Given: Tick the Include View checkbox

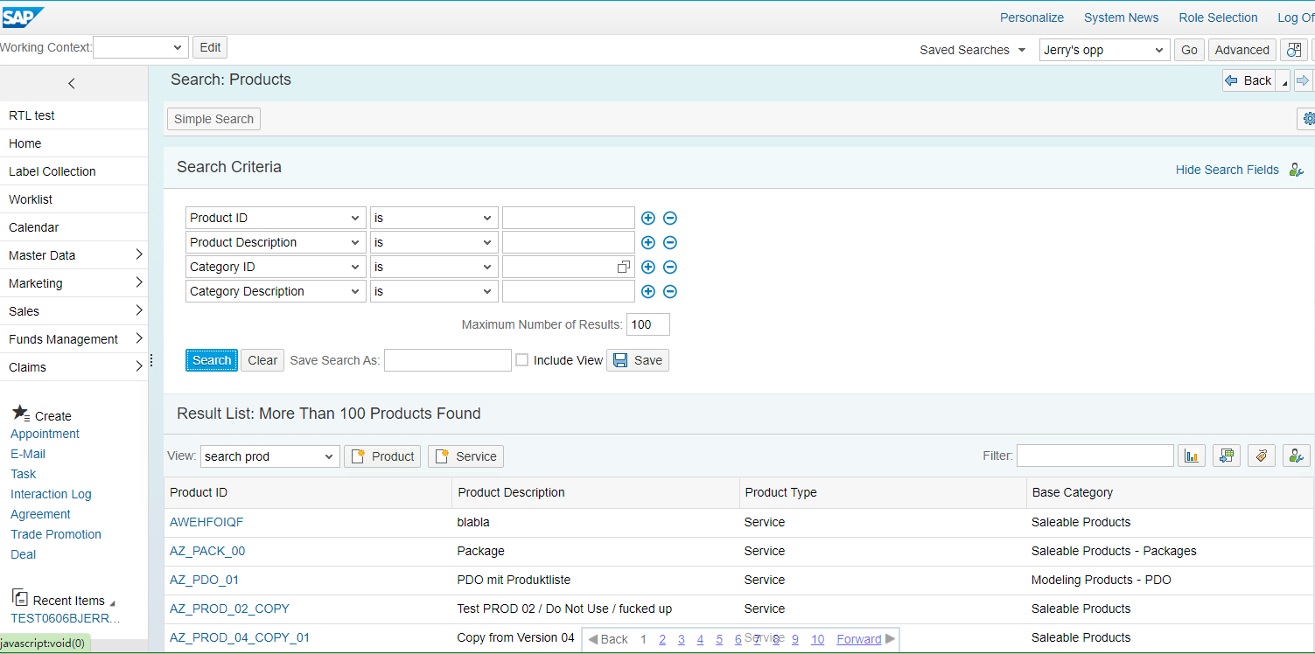Looking at the screenshot, I should [522, 360].
